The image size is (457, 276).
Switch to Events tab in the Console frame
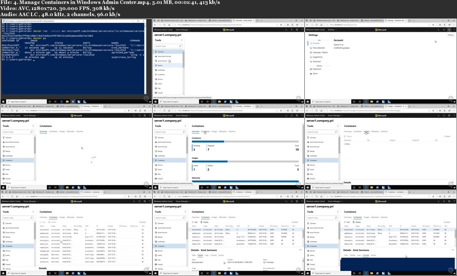[x=373, y=255]
